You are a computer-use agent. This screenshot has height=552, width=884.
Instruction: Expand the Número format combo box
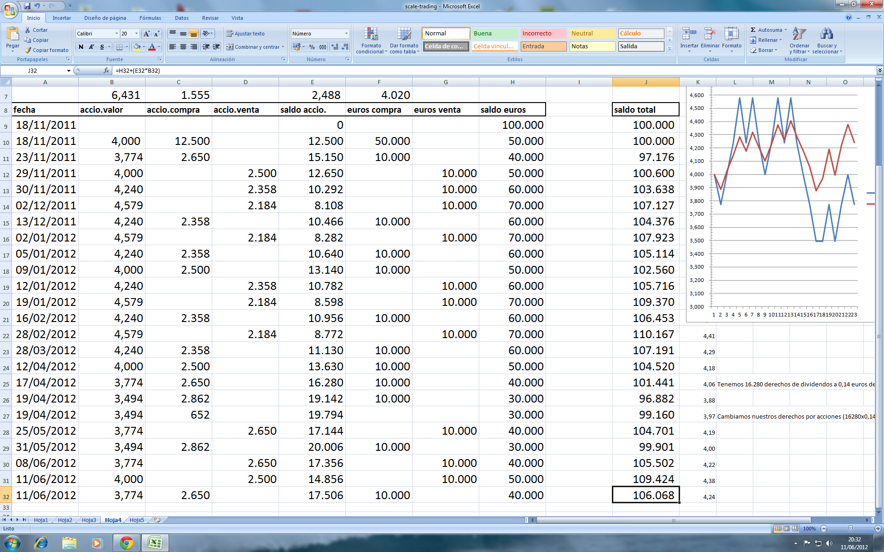click(x=346, y=34)
